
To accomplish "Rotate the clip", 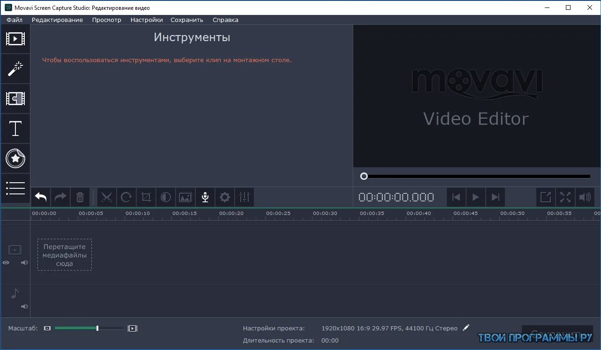I will pos(126,197).
